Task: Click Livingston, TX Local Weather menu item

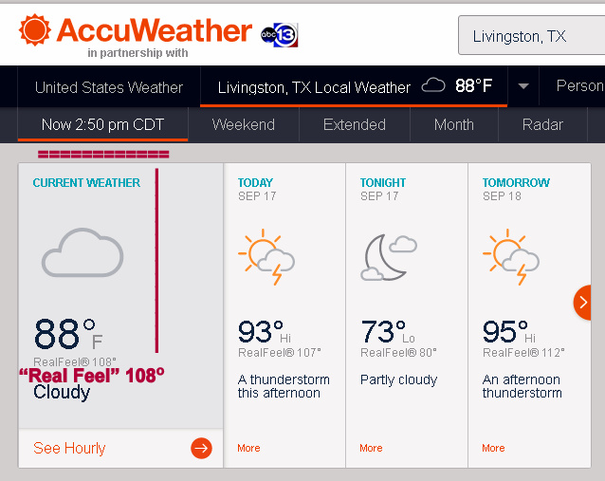Action: coord(314,87)
